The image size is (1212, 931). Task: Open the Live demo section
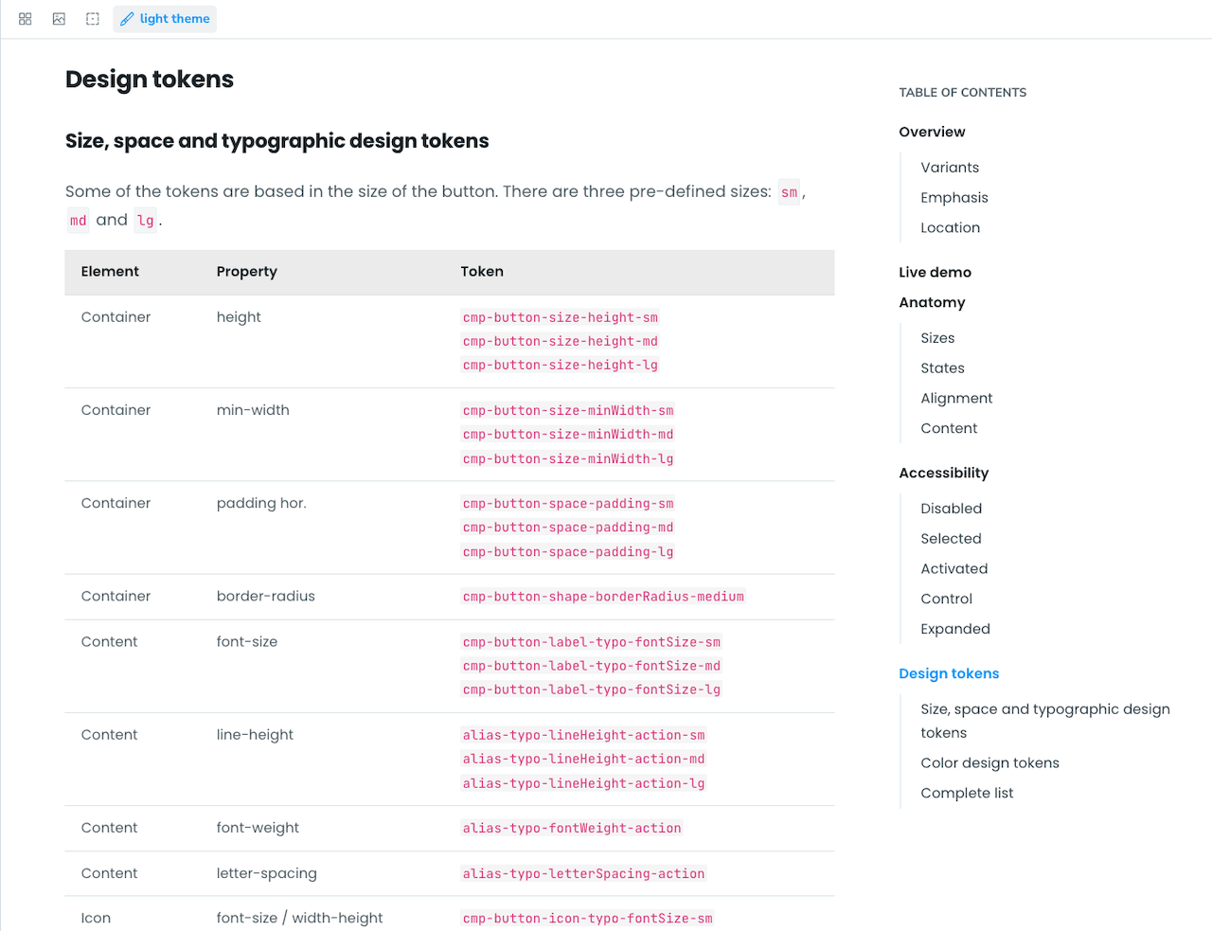click(x=935, y=272)
